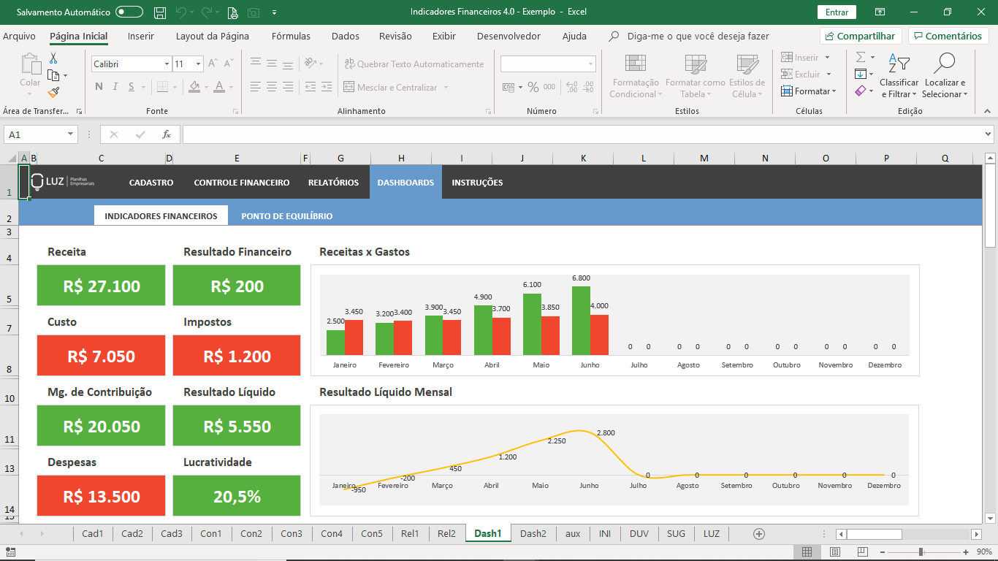Click the Compartilhar button

pyautogui.click(x=861, y=36)
